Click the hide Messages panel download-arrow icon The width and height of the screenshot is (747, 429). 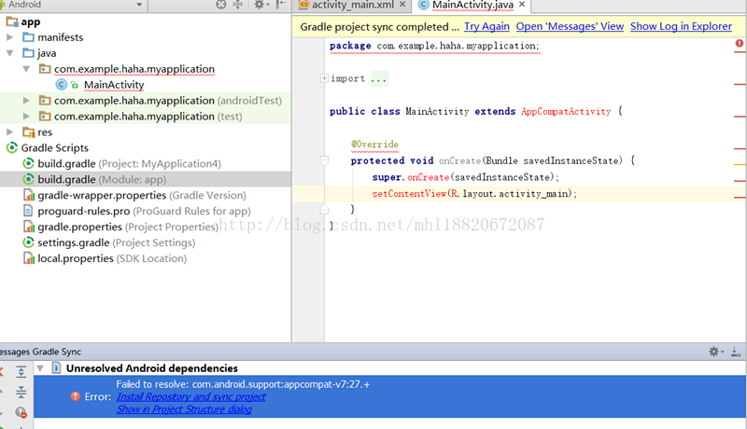click(736, 352)
